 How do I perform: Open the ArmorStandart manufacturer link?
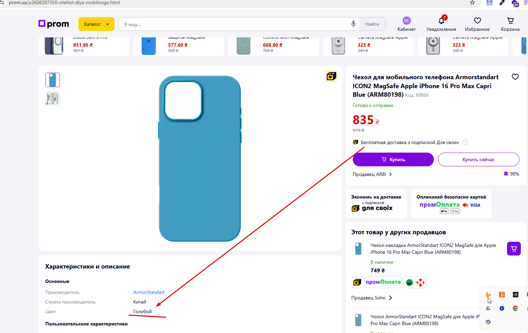click(149, 292)
